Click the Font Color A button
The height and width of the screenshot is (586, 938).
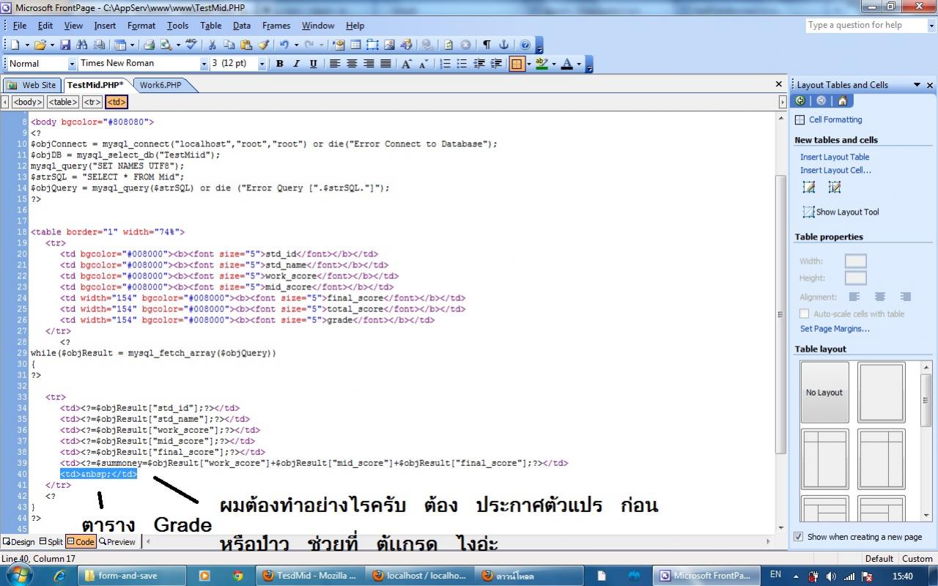coord(566,64)
